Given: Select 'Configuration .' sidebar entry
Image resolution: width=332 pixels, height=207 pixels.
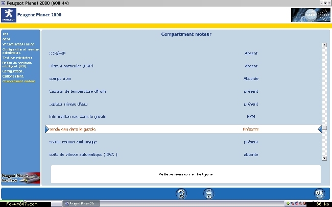Looking at the screenshot, I should pyautogui.click(x=13, y=71).
